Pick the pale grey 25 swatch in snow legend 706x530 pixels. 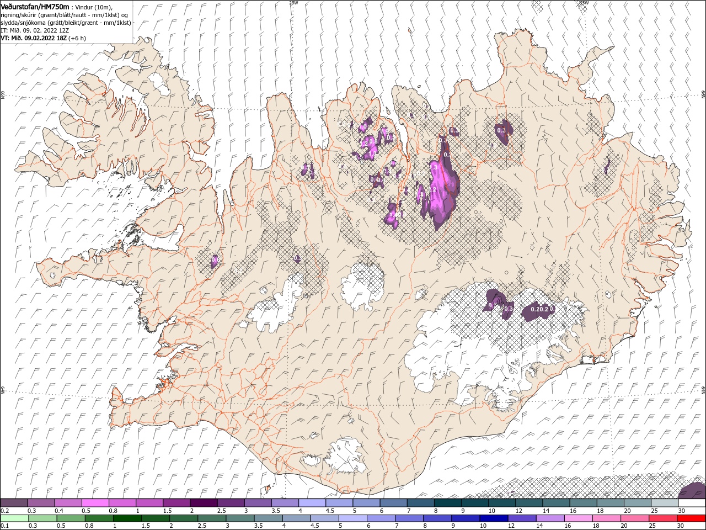point(665,503)
